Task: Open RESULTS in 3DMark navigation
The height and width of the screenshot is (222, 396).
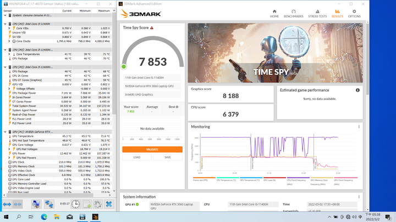Action: [x=337, y=14]
